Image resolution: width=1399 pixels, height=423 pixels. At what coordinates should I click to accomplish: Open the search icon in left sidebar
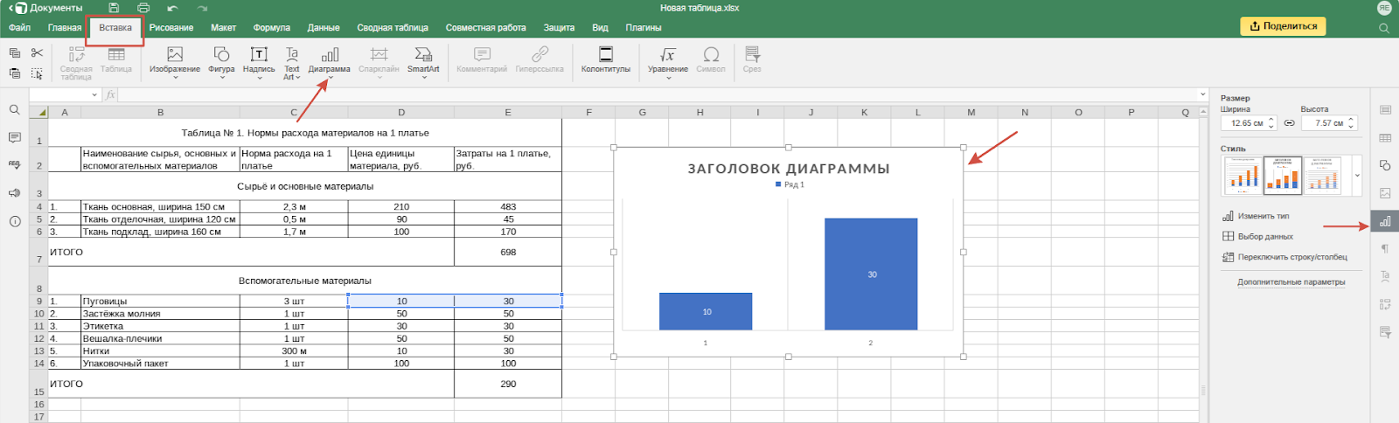tap(15, 110)
